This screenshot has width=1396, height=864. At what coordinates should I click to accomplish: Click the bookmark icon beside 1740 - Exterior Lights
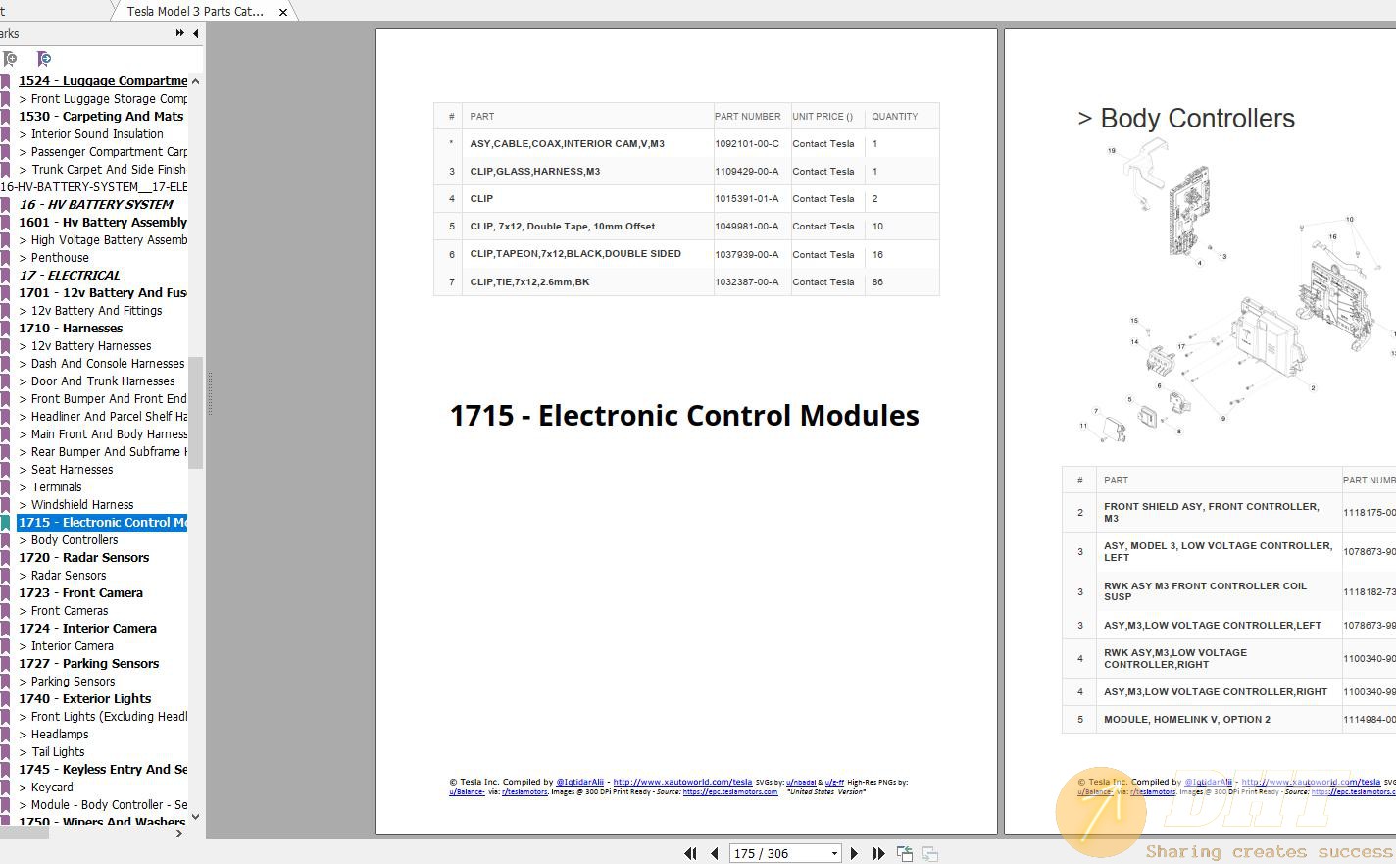[x=5, y=699]
